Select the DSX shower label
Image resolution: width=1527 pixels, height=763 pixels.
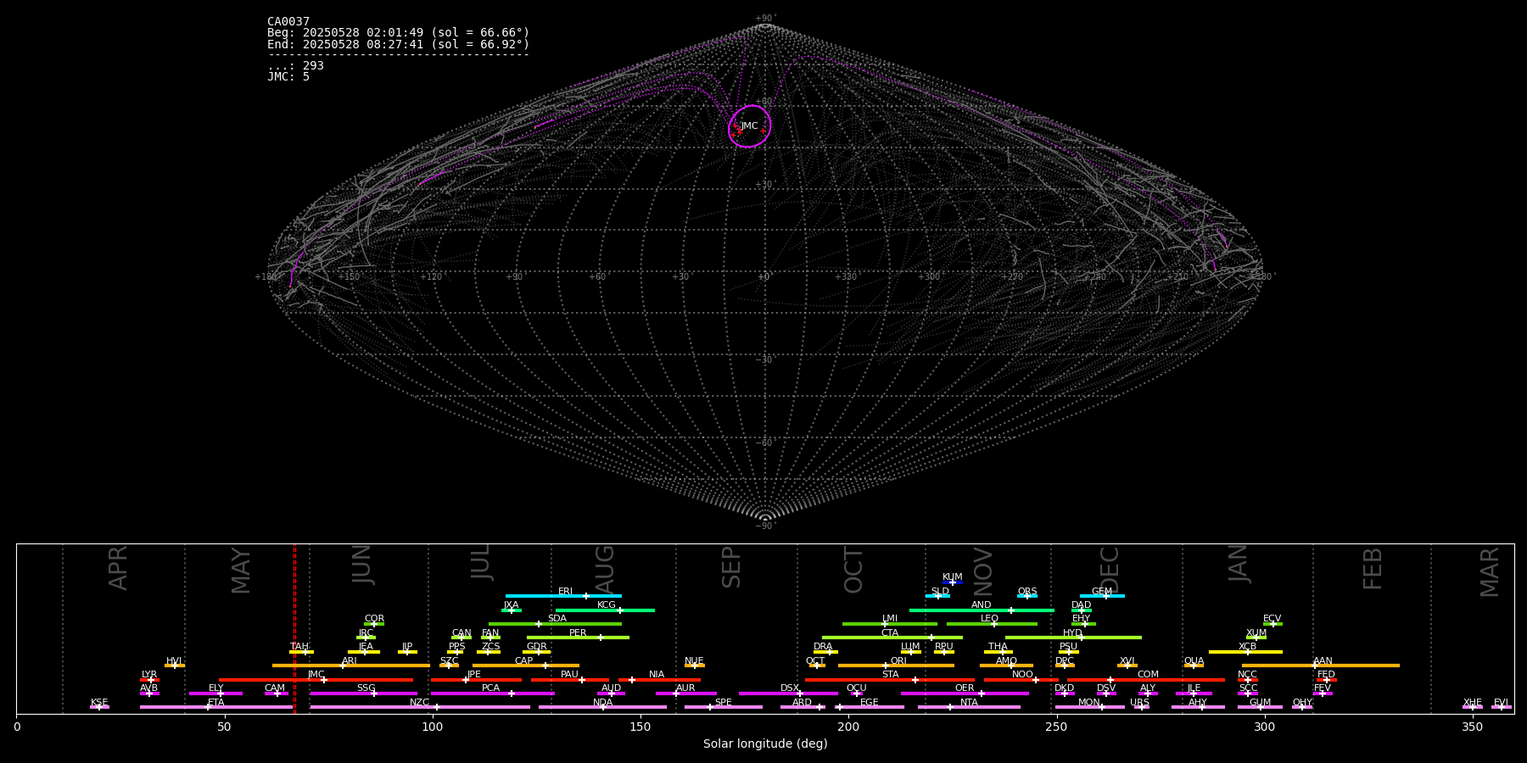point(790,688)
